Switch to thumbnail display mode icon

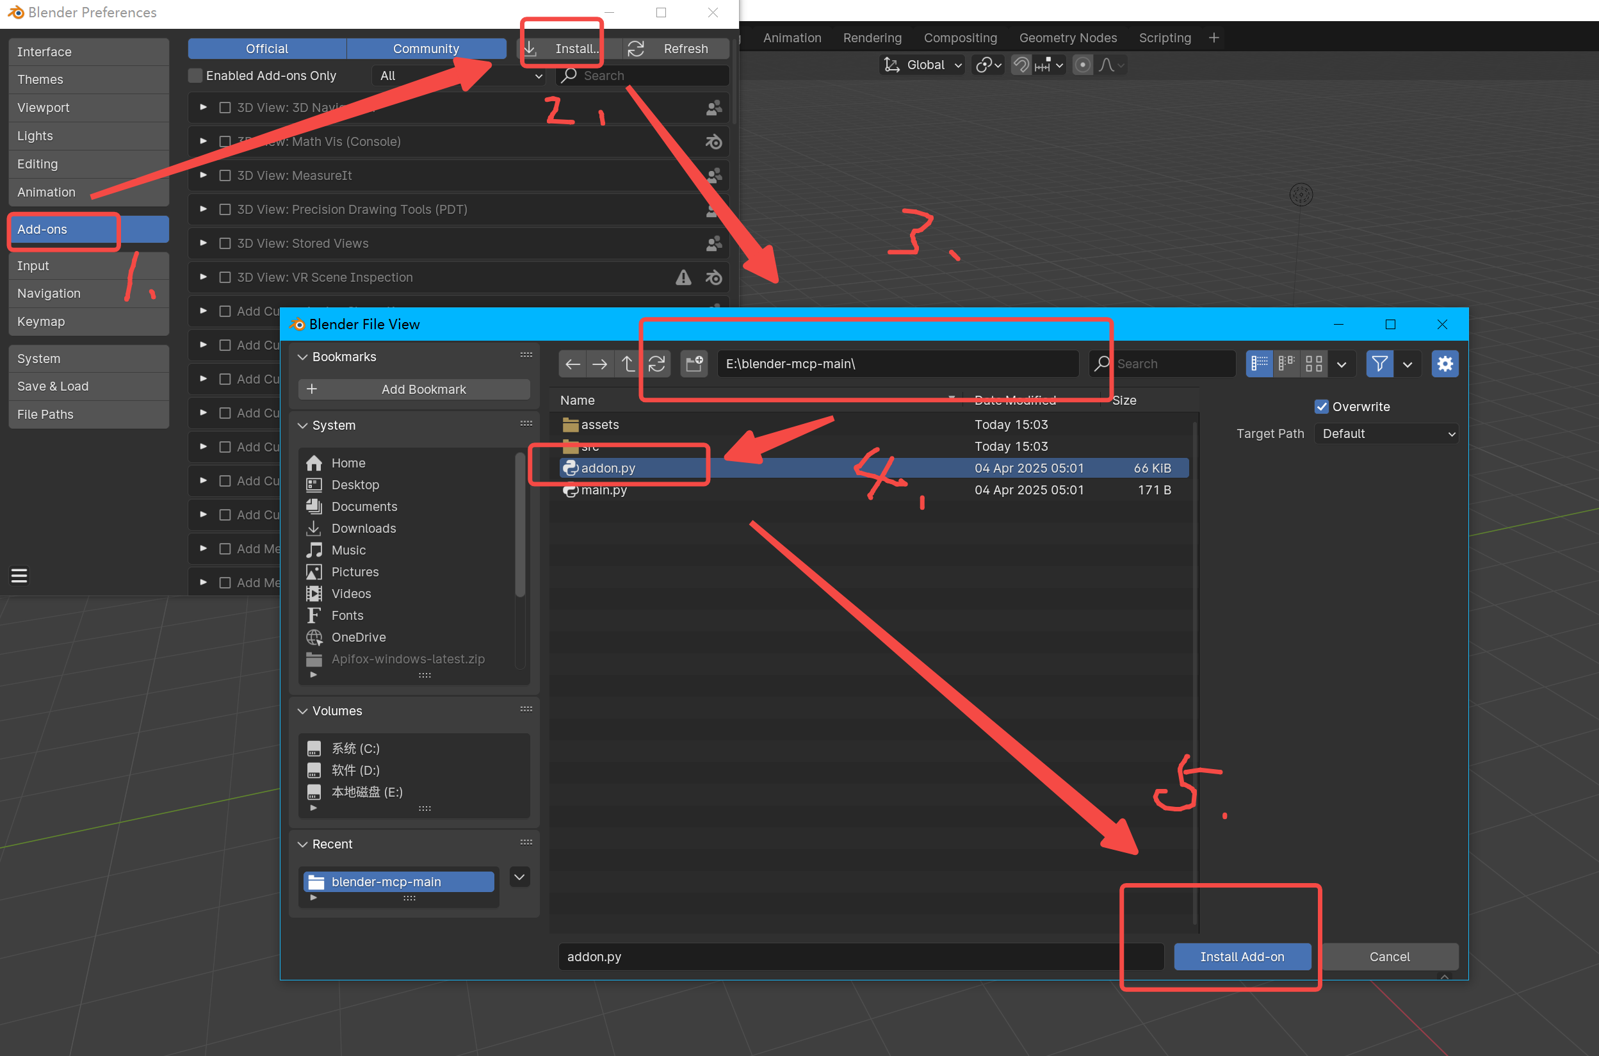tap(1313, 364)
